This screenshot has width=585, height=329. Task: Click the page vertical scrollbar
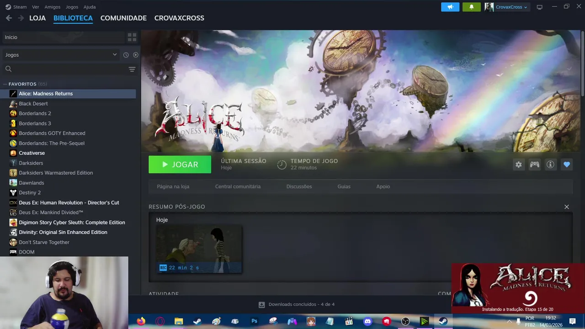(x=582, y=63)
